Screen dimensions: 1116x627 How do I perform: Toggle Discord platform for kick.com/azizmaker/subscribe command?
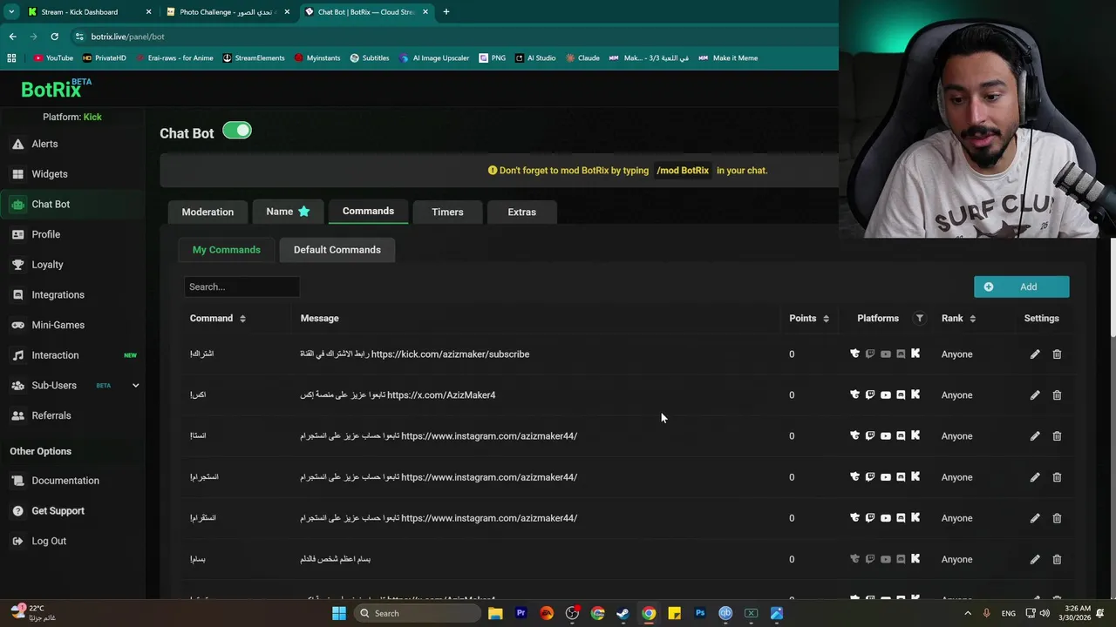click(901, 354)
